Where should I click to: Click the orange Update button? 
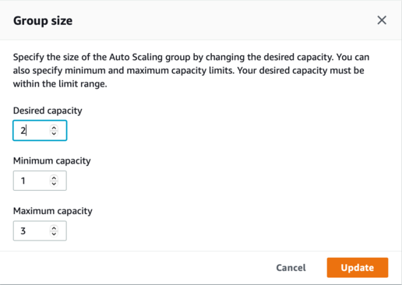point(358,268)
